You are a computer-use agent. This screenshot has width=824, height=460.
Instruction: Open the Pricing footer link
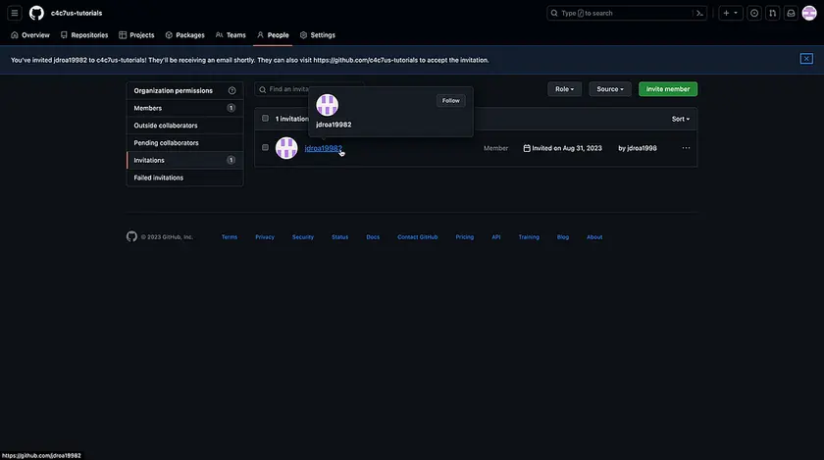pos(465,237)
